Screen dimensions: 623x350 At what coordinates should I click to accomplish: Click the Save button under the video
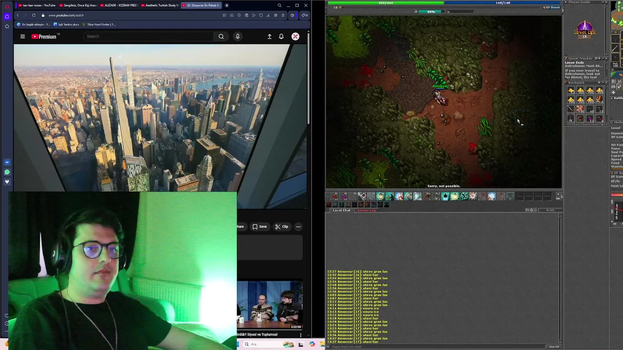(x=259, y=227)
